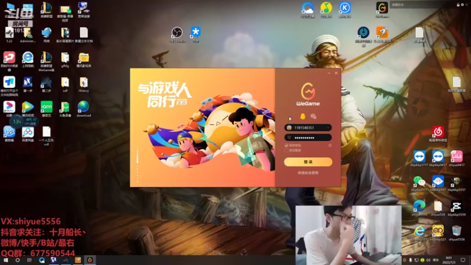471x265 pixels.
Task: Open the QR code login icon
Action: point(330,145)
